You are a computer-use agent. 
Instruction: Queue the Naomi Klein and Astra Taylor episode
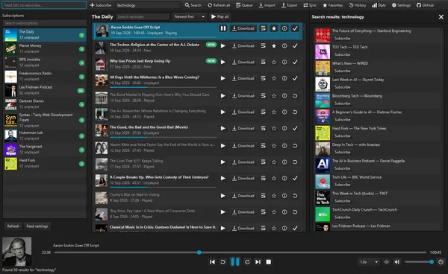[263, 146]
